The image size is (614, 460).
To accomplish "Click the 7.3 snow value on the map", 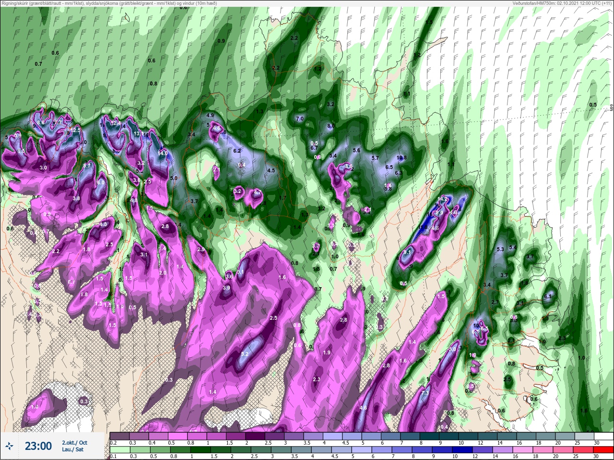I will [x=425, y=393].
